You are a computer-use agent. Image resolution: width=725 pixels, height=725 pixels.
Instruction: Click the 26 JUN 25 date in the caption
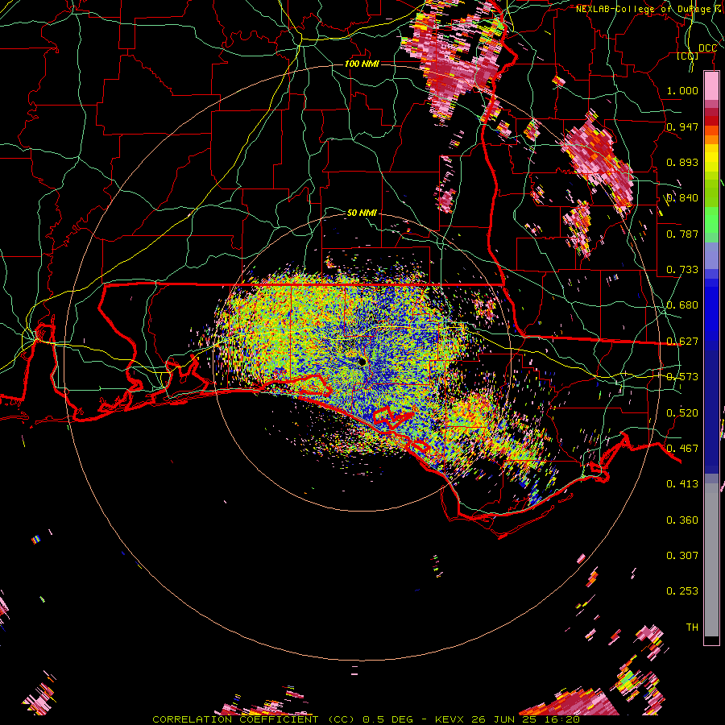click(503, 719)
